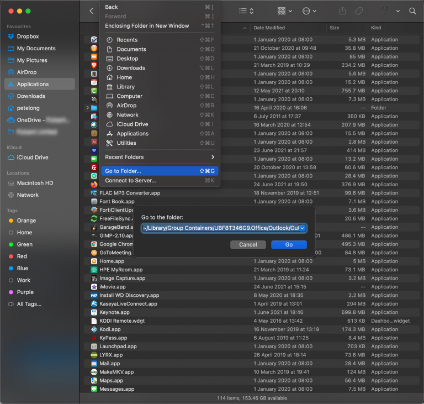Viewport: 424px width, 404px height.
Task: Expand the folder row disclosure arrow
Action: point(87,108)
